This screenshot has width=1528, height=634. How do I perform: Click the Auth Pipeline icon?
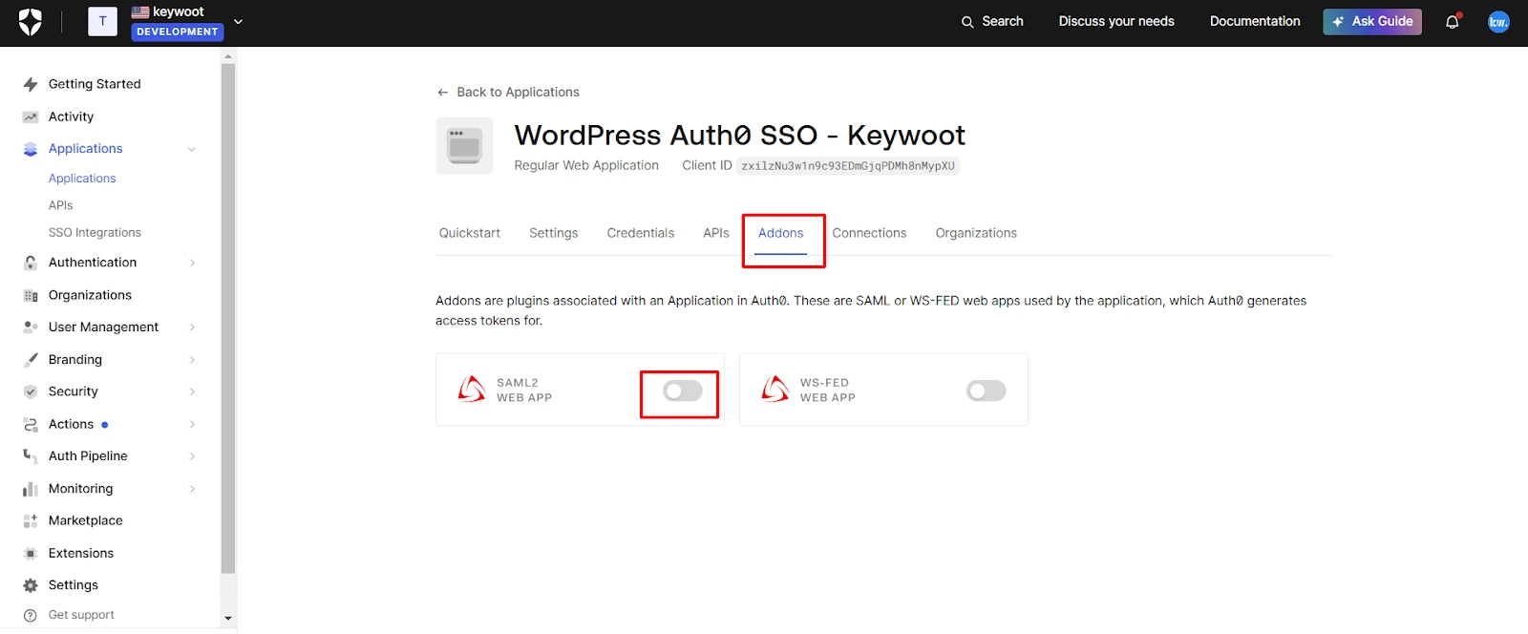tap(31, 456)
